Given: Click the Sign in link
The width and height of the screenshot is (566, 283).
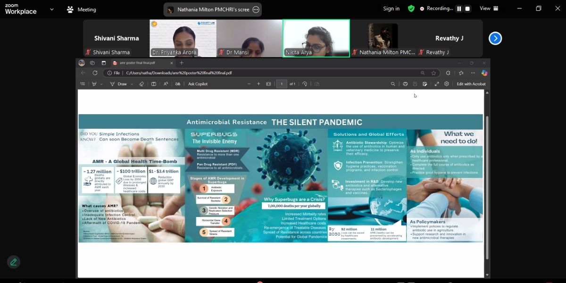Looking at the screenshot, I should [391, 8].
